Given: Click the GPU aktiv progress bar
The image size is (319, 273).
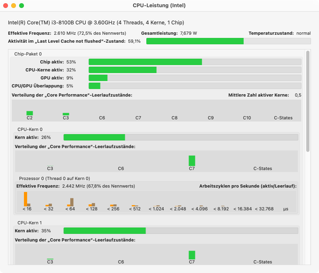Looking at the screenshot, I should pos(195,78).
